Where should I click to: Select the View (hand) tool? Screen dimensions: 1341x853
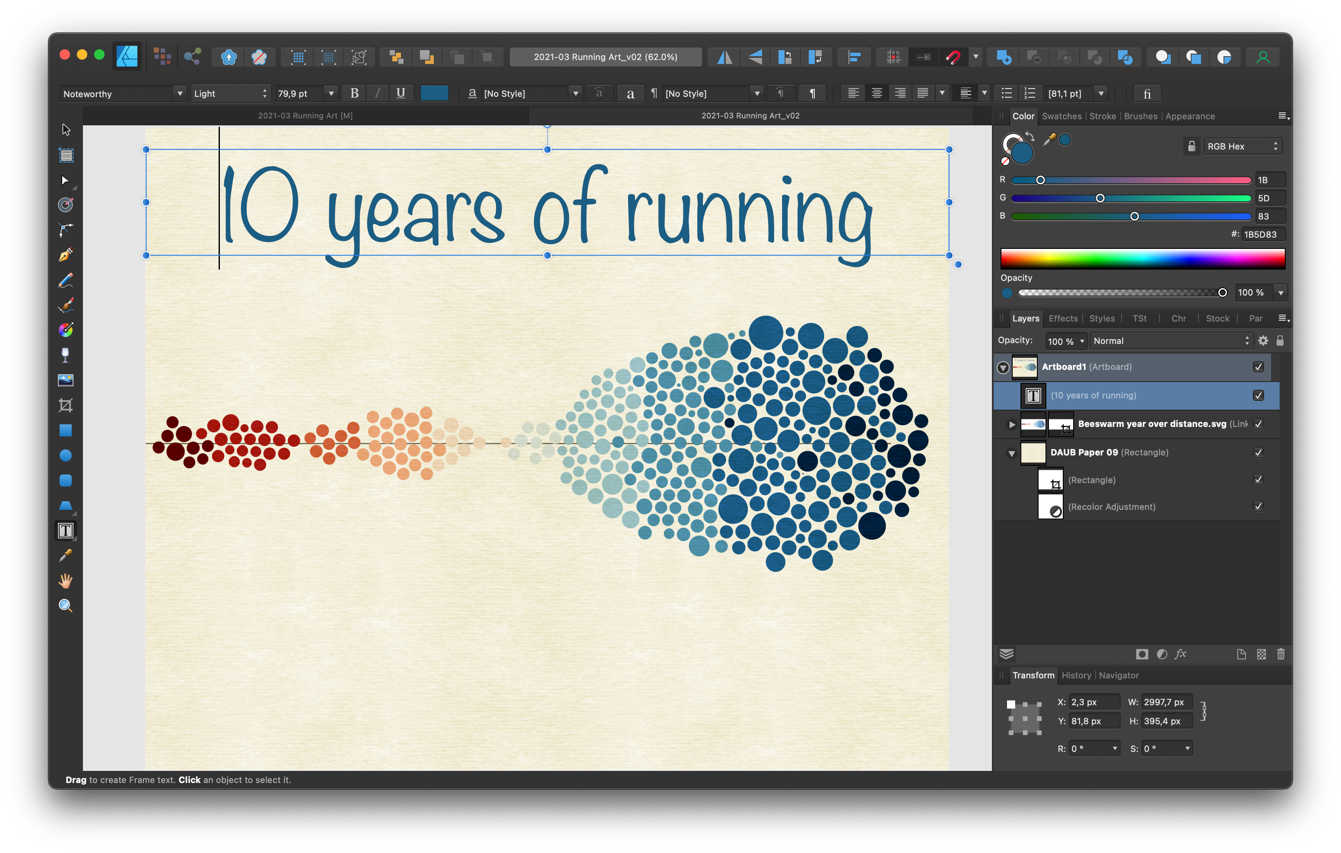[x=66, y=581]
